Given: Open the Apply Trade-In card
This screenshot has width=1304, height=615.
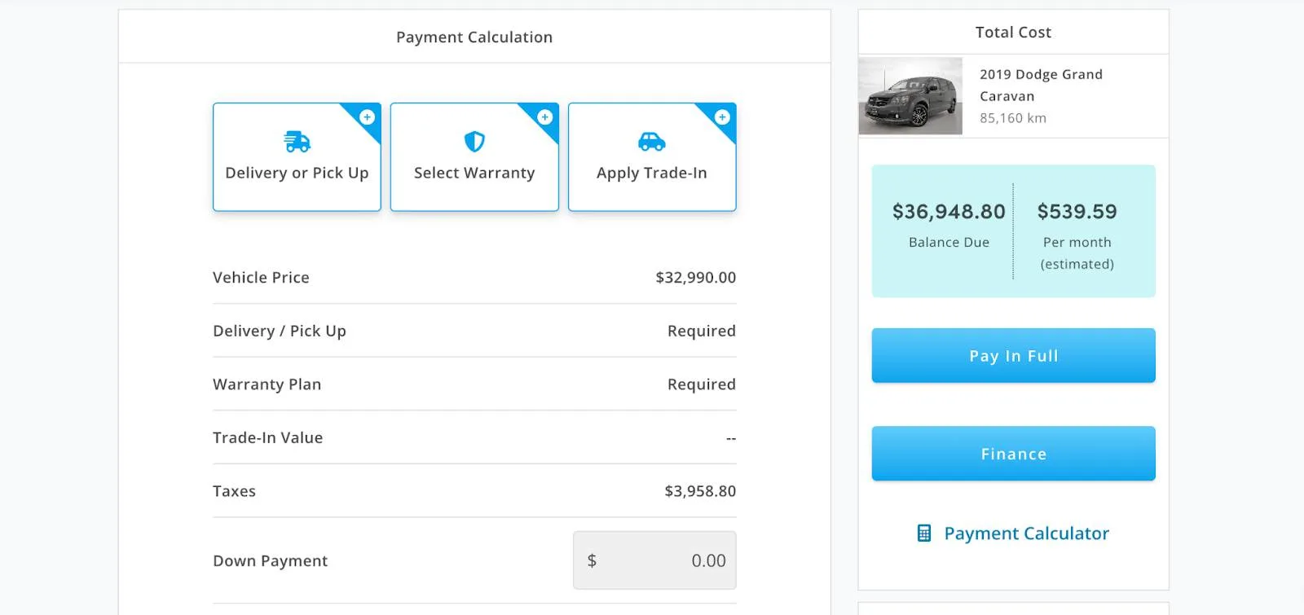Looking at the screenshot, I should coord(651,173).
